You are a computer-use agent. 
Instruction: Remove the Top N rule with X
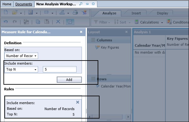click(x=77, y=102)
